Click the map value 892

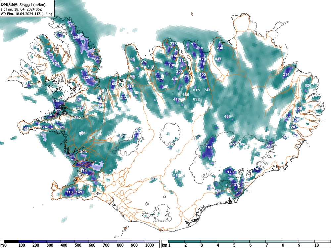pos(197,99)
